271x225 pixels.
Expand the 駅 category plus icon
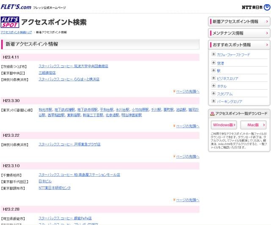tap(213, 70)
